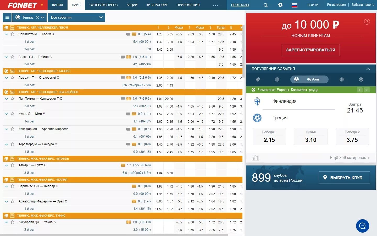Show previous popular event arrow

(360, 90)
